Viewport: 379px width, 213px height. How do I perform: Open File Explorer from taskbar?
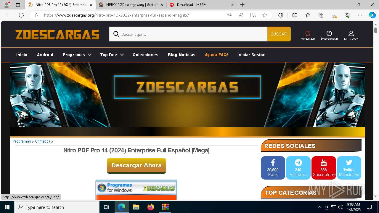coord(136,207)
